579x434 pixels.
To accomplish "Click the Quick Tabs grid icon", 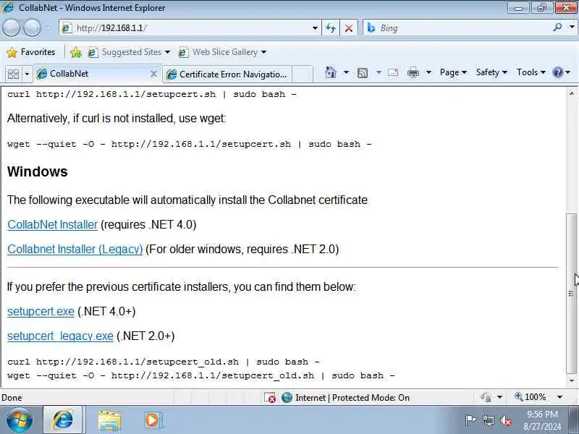I will (x=13, y=75).
